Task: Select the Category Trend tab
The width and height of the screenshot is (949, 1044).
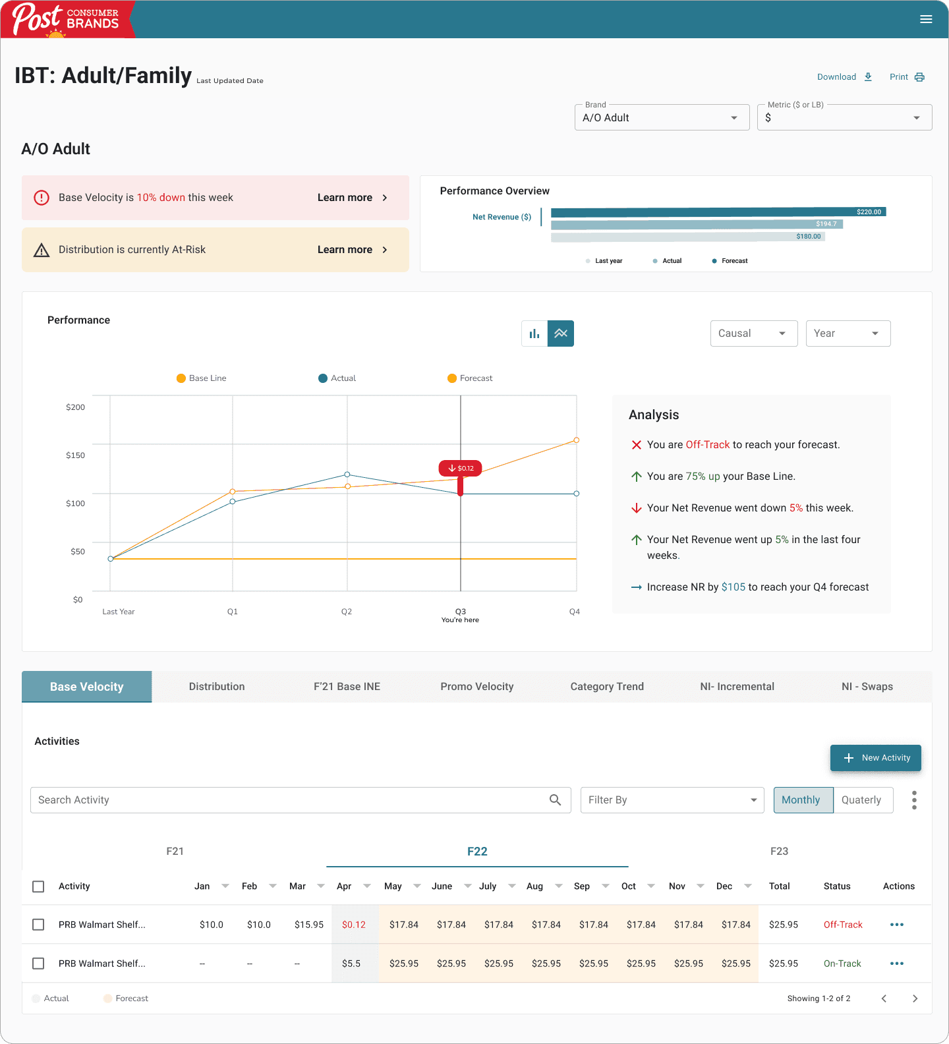Action: click(x=607, y=687)
